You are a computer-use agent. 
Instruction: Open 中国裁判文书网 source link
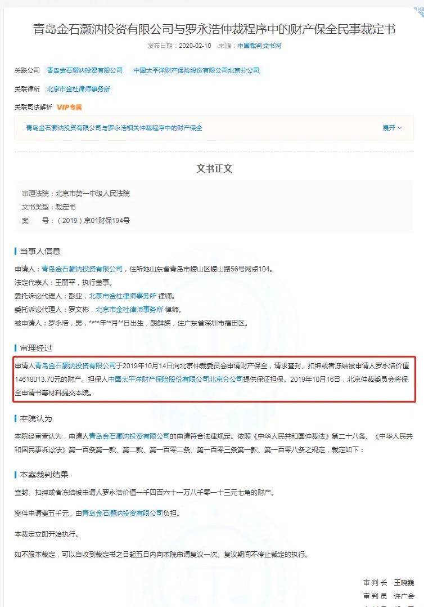click(x=259, y=46)
